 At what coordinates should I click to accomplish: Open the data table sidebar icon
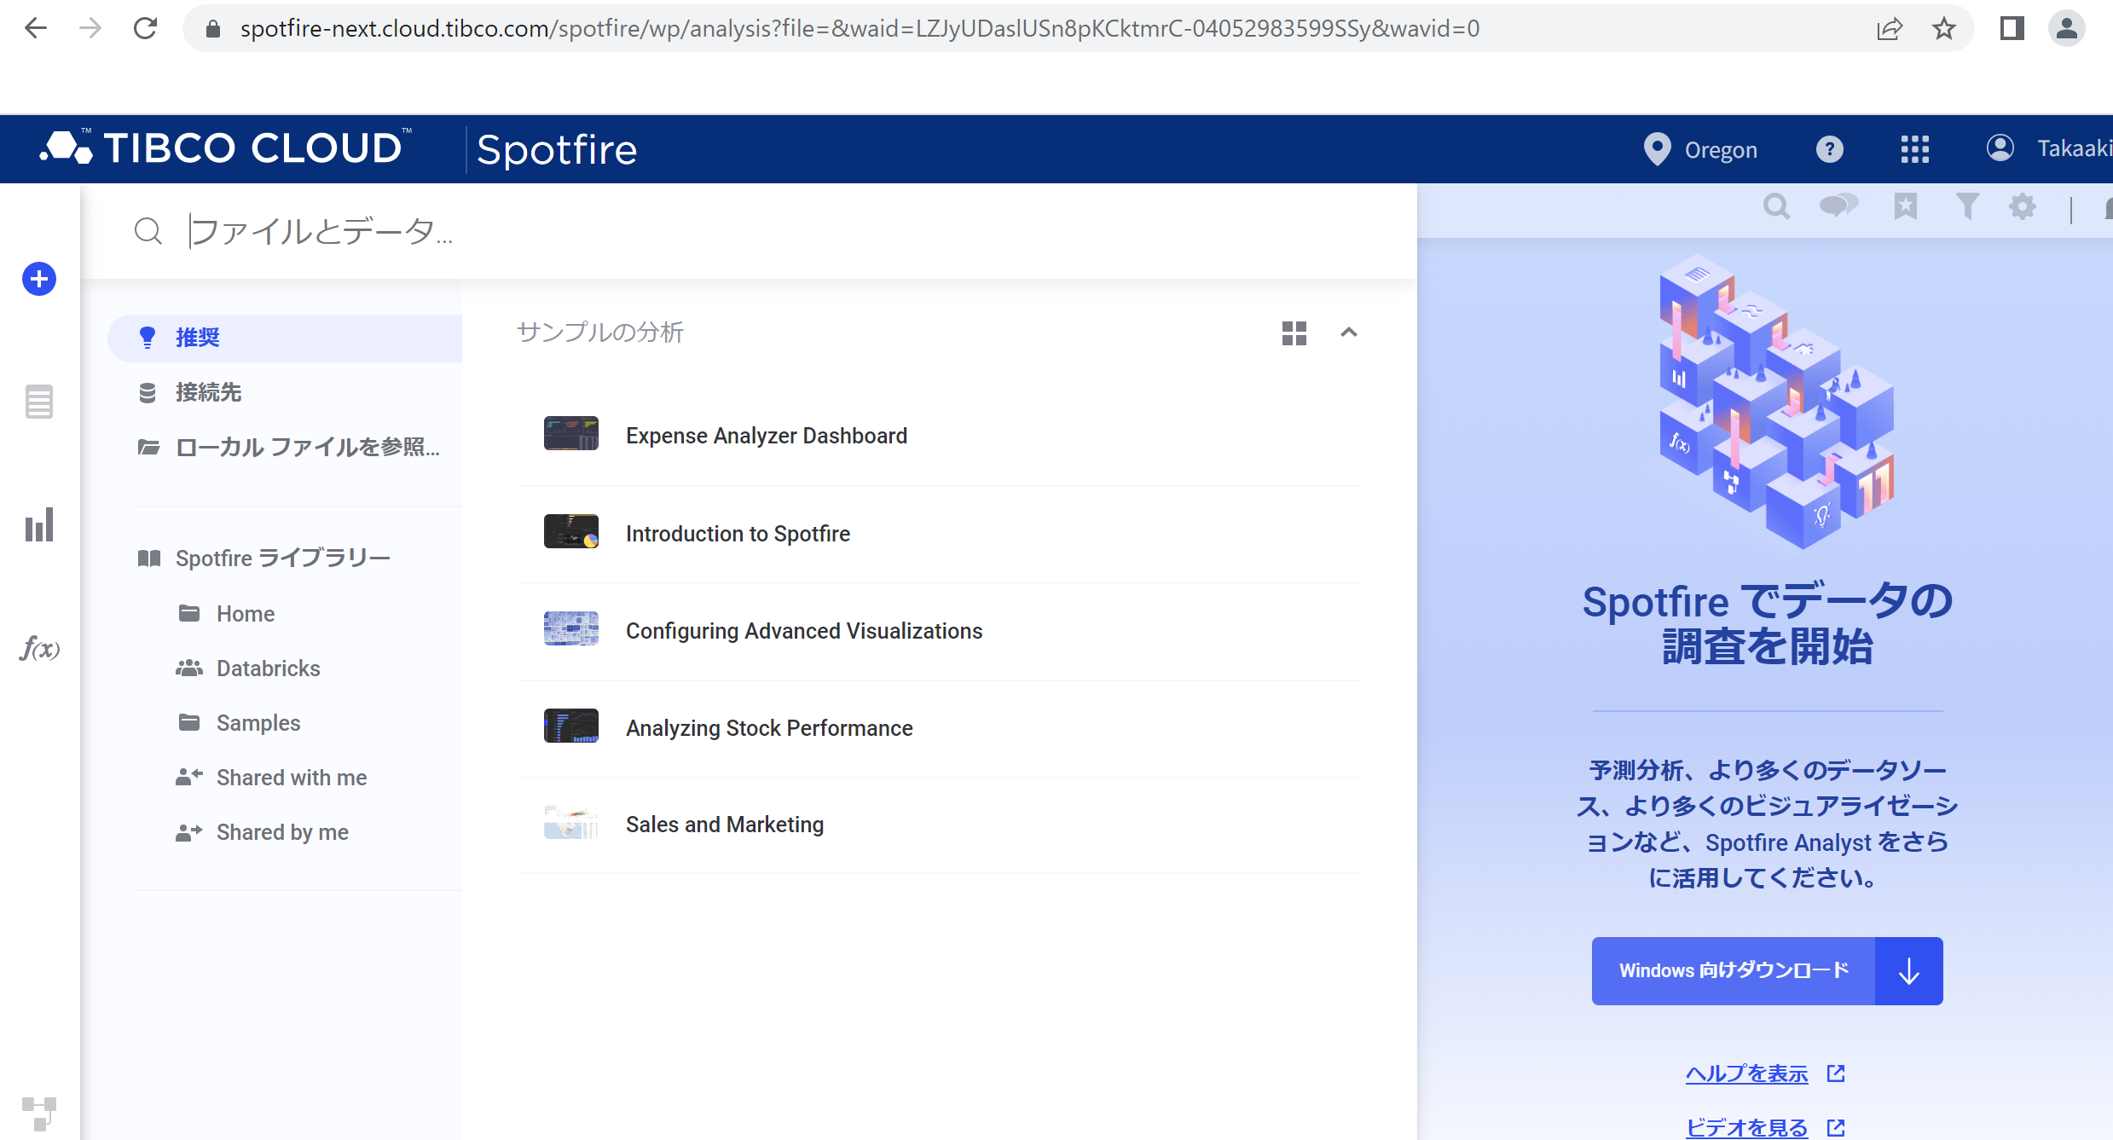pos(39,402)
